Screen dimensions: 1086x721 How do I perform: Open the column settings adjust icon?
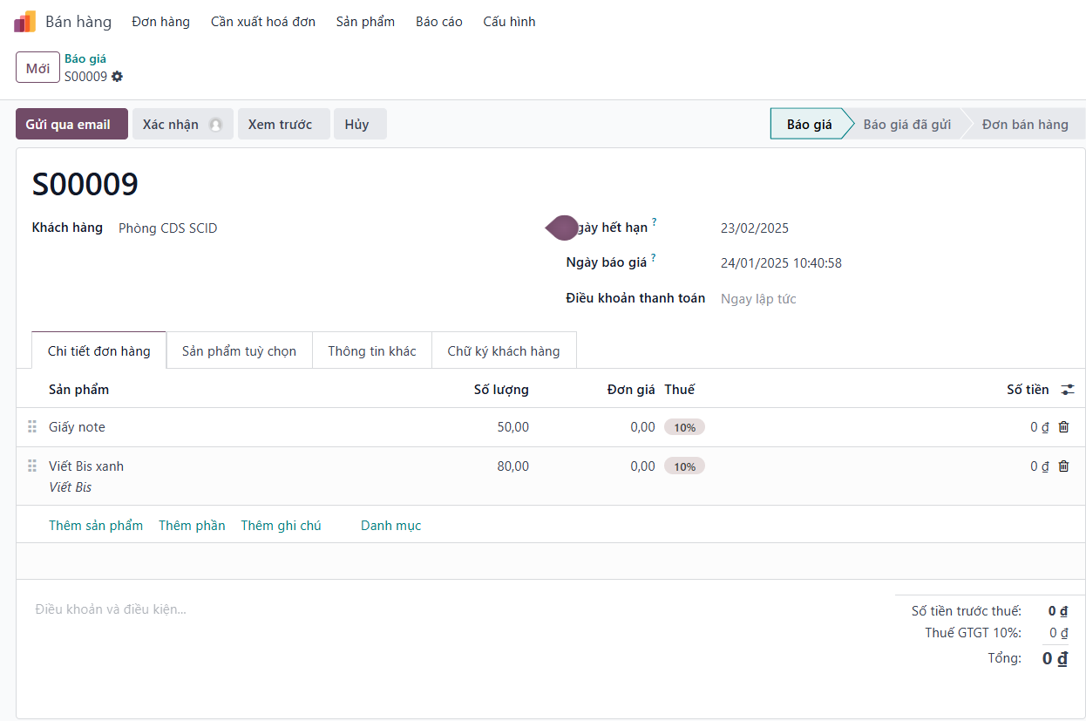[x=1068, y=390]
